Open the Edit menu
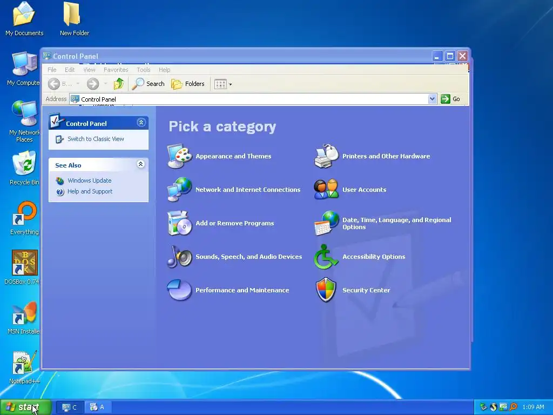The image size is (553, 415). (70, 70)
